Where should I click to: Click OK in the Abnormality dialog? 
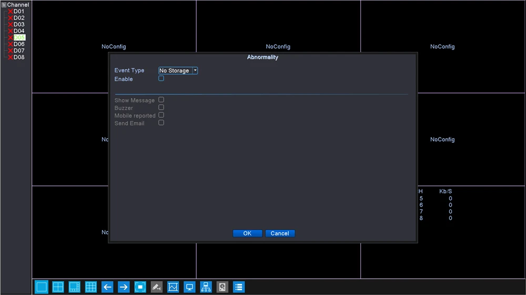[247, 234]
